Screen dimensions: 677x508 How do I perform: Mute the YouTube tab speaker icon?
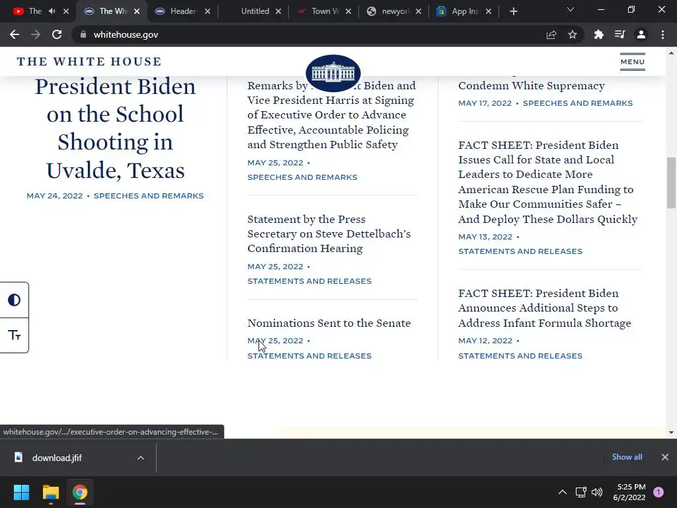coord(52,11)
